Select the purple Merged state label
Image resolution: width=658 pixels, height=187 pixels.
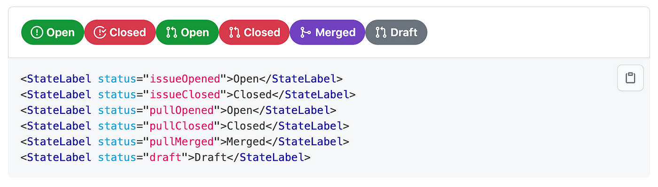coord(327,32)
